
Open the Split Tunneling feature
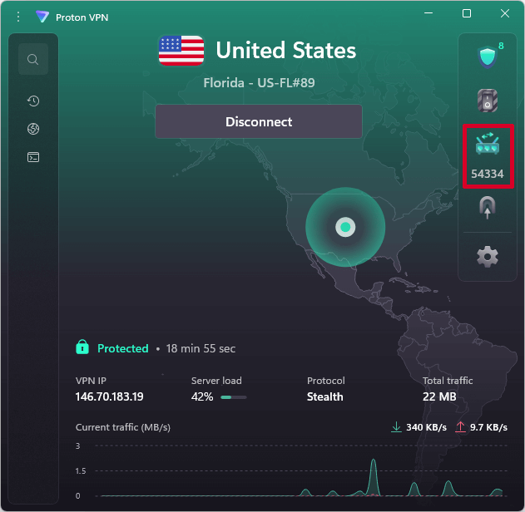487,208
